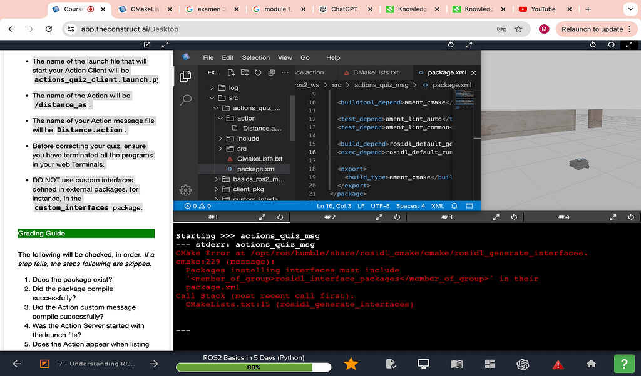Image resolution: width=641 pixels, height=376 pixels.
Task: Open the course notebook book icon
Action: [x=456, y=363]
